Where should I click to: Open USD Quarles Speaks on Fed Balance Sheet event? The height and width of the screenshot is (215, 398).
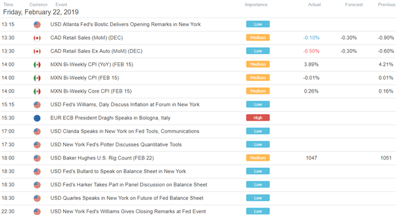[127, 198]
